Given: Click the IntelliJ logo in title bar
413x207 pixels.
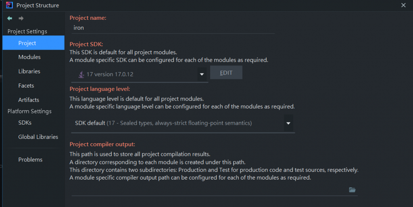Looking at the screenshot, I should tap(10, 5).
